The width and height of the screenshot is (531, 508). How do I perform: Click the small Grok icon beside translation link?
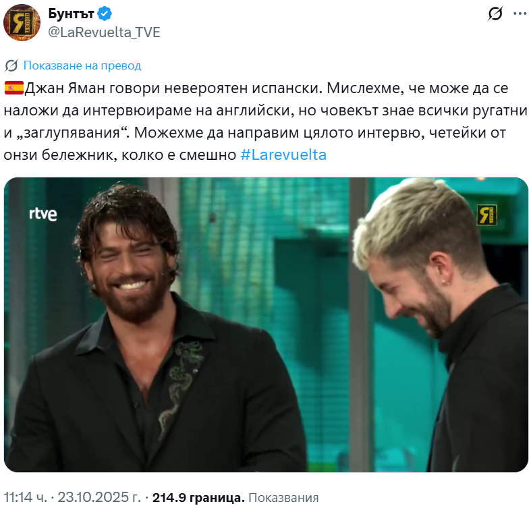(11, 65)
